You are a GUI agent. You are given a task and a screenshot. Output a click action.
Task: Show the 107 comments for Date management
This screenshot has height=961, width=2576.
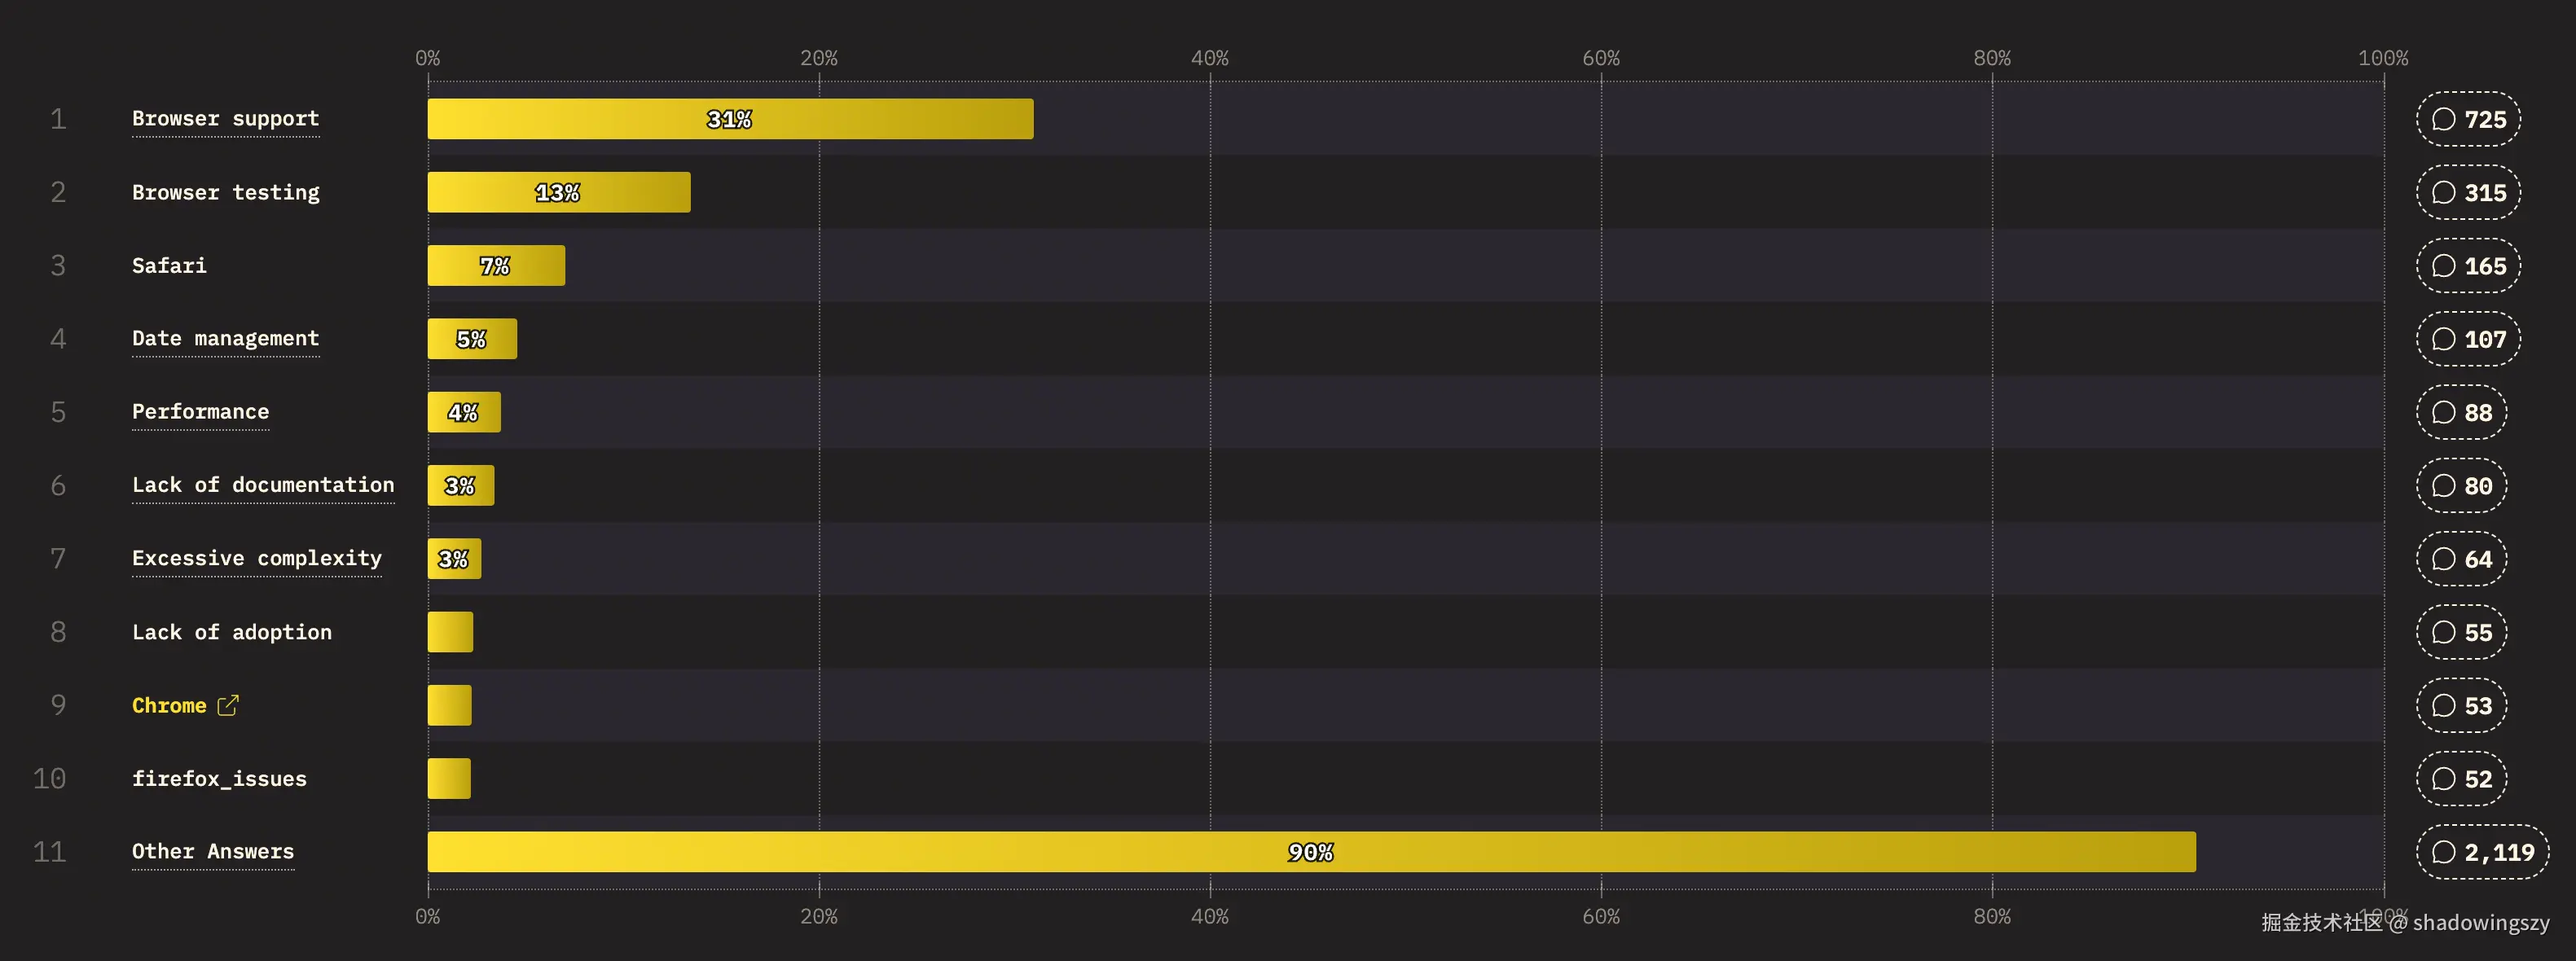pos(2468,339)
